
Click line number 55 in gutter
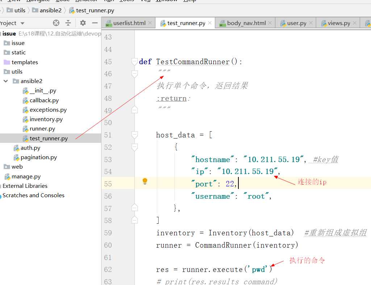(108, 184)
